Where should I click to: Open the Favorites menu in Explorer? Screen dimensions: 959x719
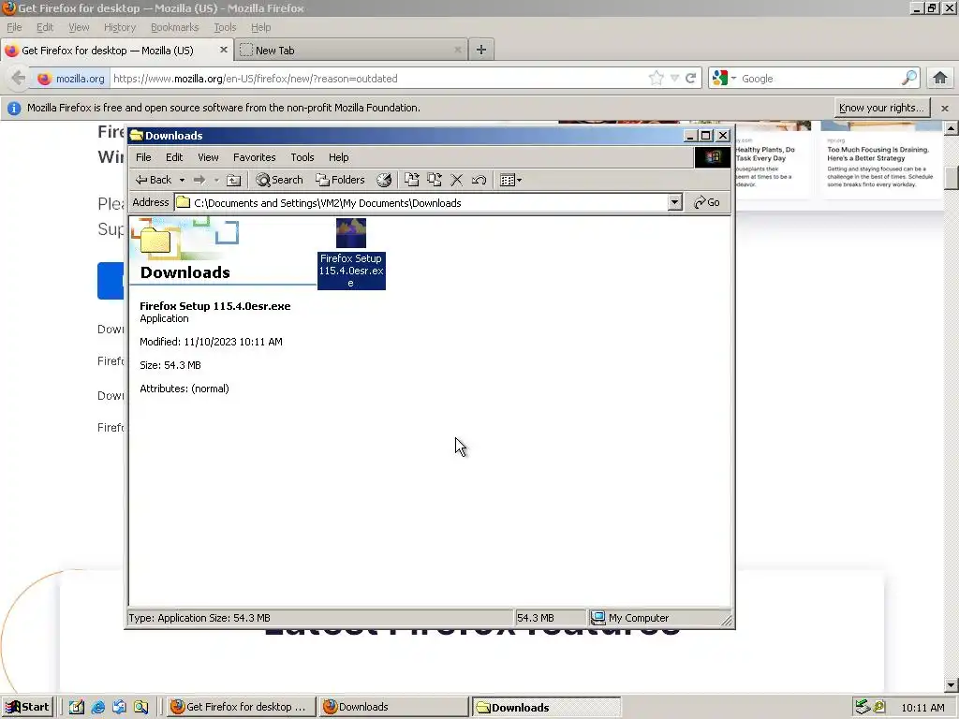point(255,157)
